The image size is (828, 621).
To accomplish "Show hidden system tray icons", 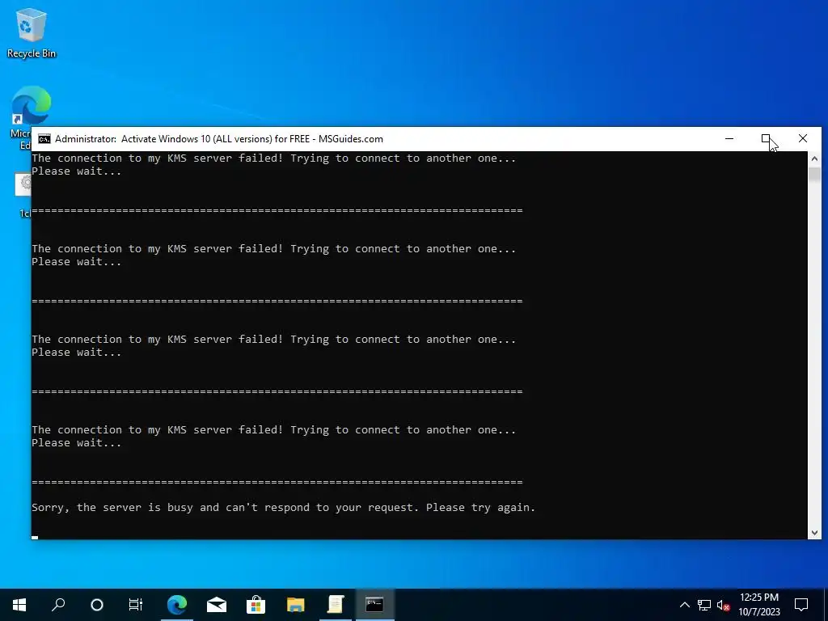I will click(684, 605).
